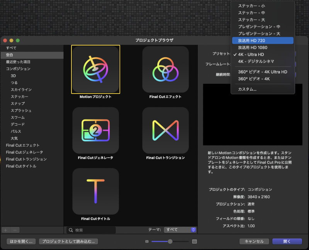Screen dimensions: 309x250
Task: Click the plus button under sidebar
Action: click(x=6, y=230)
